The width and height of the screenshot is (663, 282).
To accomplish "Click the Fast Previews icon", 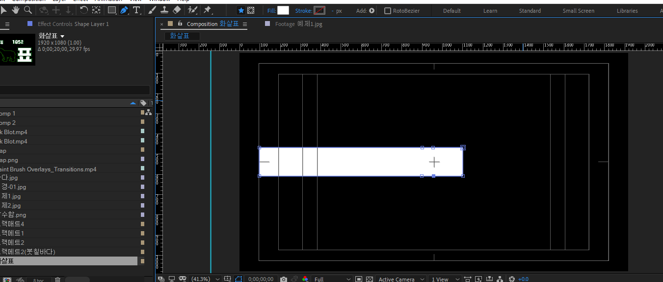I will pyautogui.click(x=478, y=279).
